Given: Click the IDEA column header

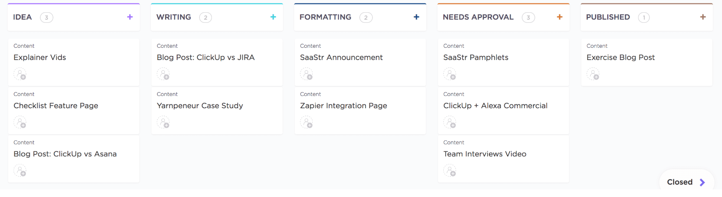Looking at the screenshot, I should [22, 17].
